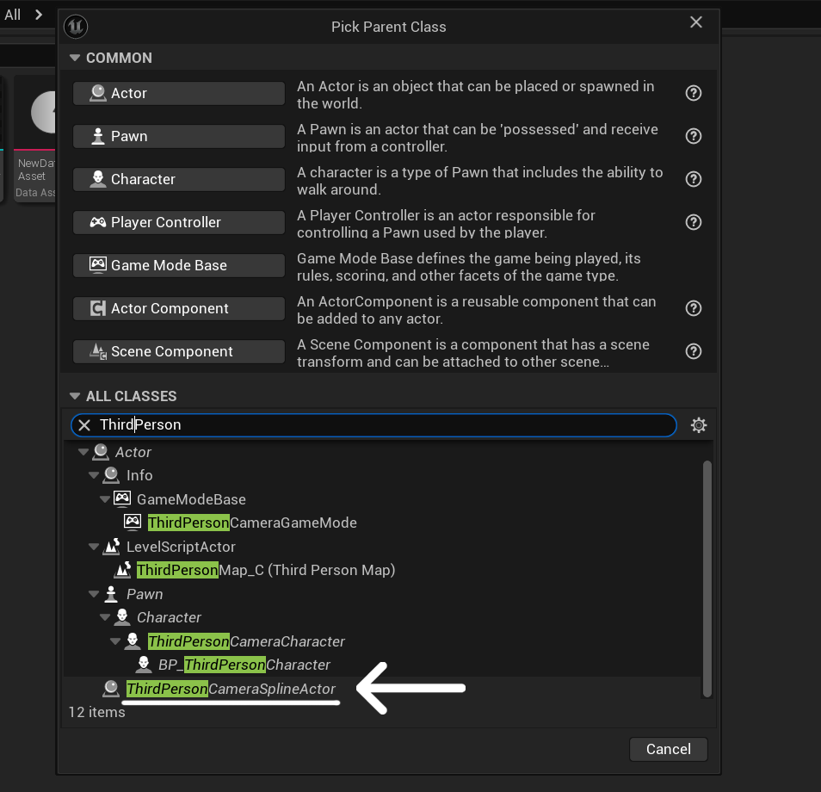Select ThirdPersonCameraSplineActor class
Image resolution: width=821 pixels, height=792 pixels.
click(231, 689)
